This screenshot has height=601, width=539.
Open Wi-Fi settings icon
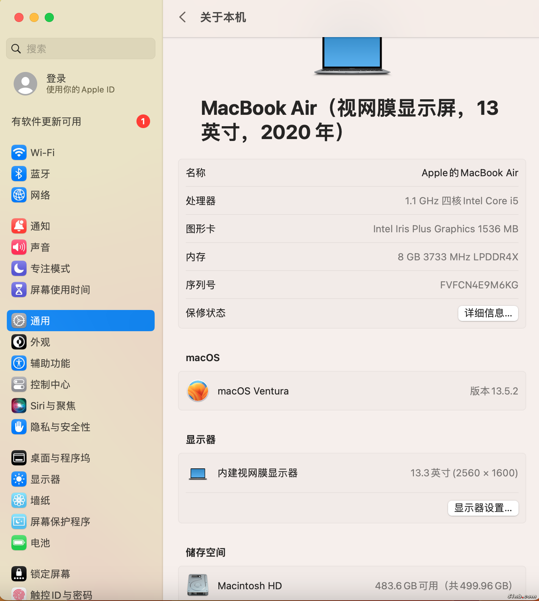point(19,153)
